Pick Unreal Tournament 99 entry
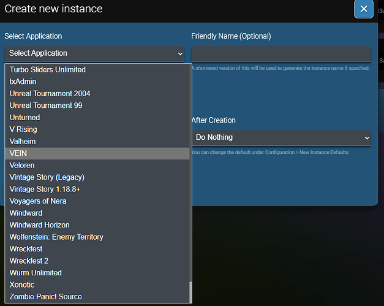The height and width of the screenshot is (306, 384). tap(97, 105)
